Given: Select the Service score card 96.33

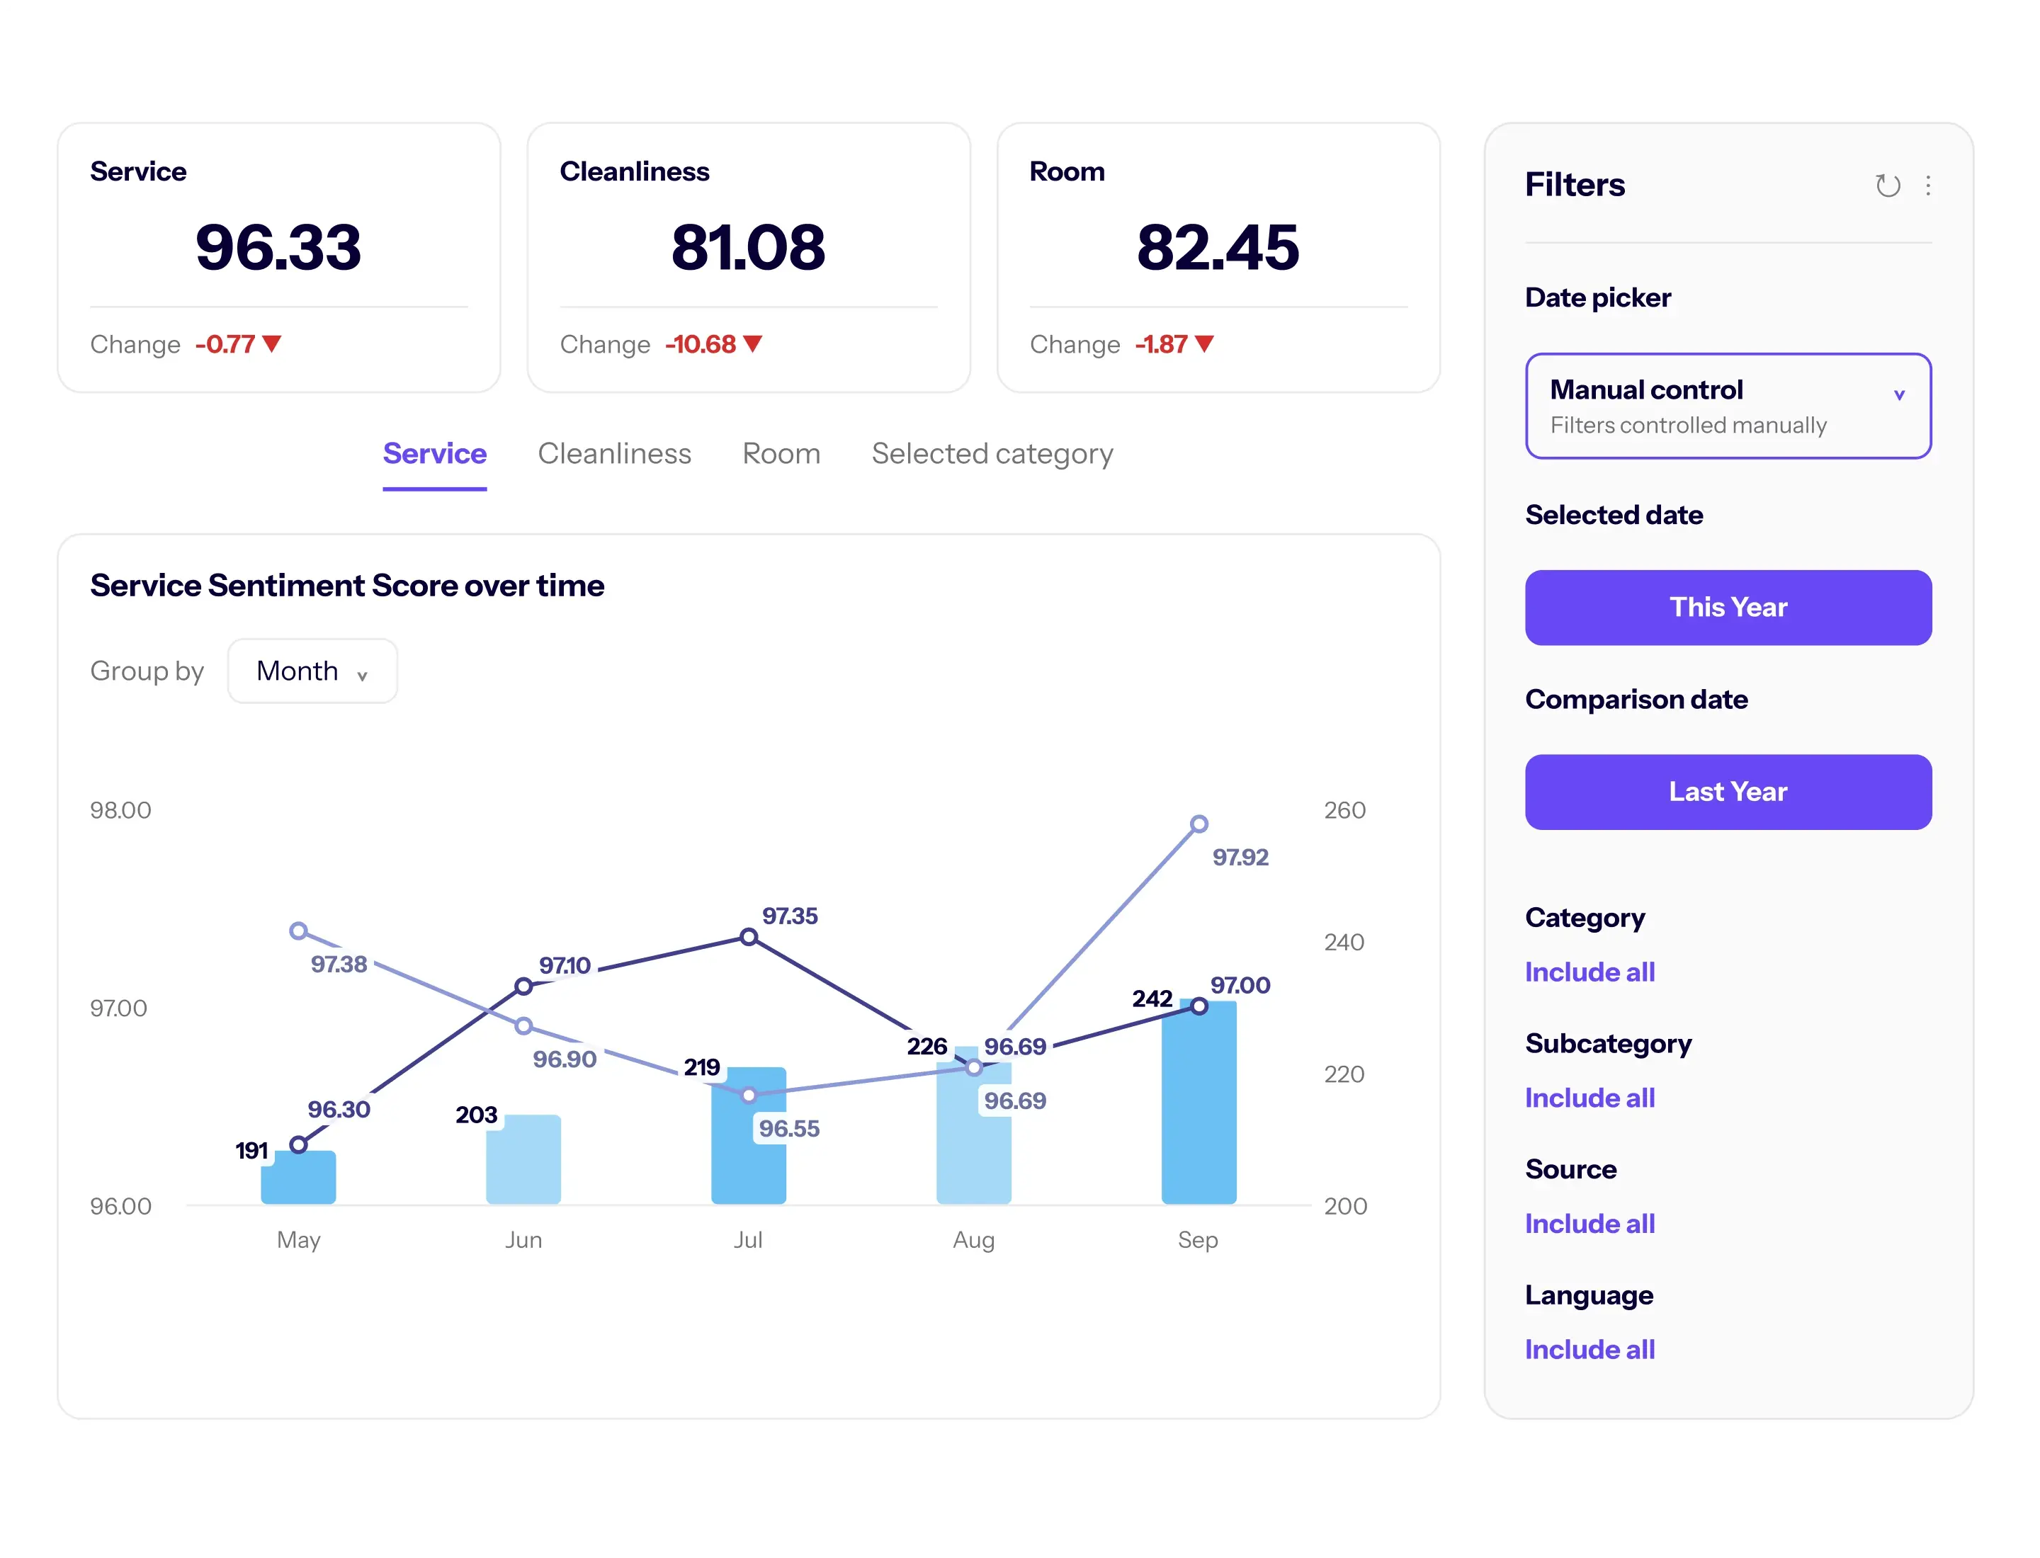Looking at the screenshot, I should point(278,258).
